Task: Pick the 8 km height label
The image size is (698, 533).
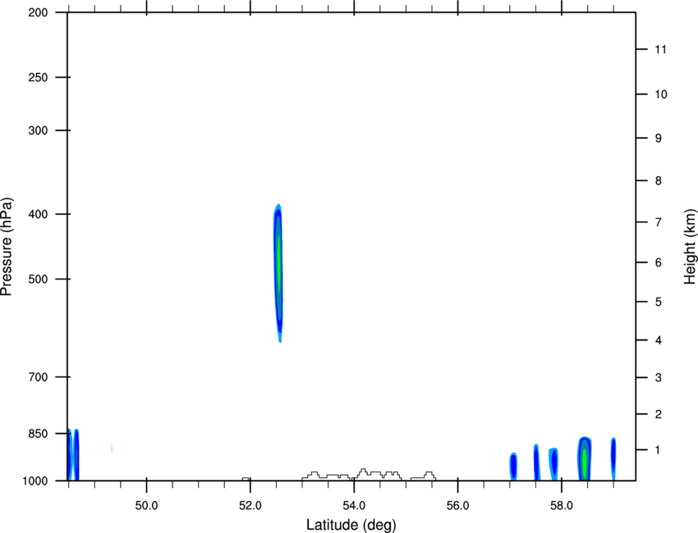Action: coord(659,181)
